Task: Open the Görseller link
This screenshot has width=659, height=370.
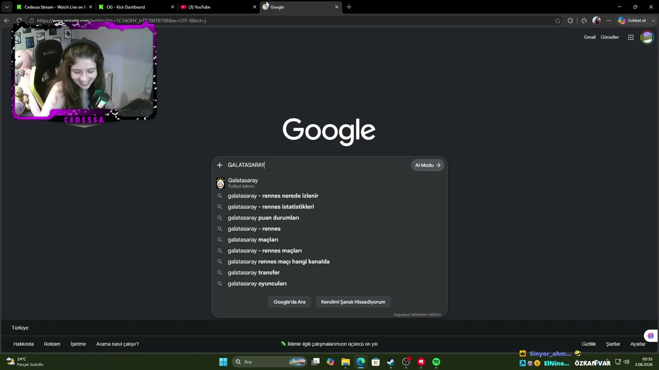Action: [x=610, y=37]
